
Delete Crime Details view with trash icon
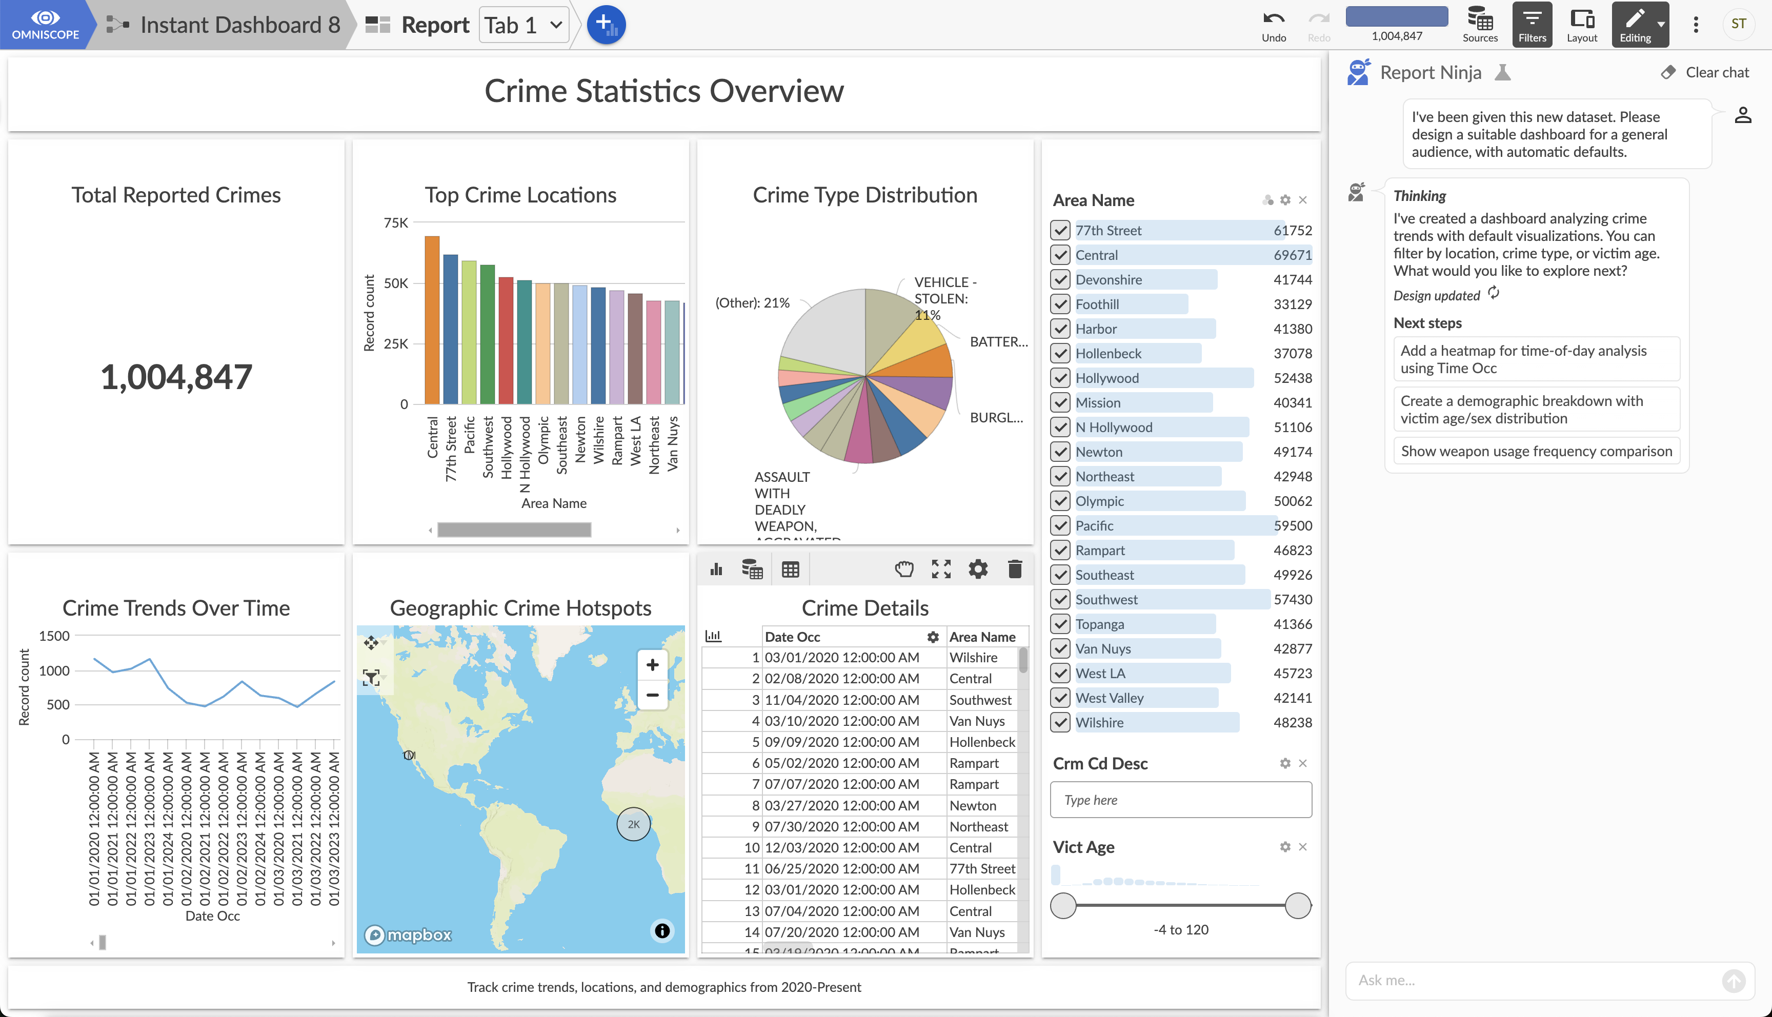[1015, 569]
